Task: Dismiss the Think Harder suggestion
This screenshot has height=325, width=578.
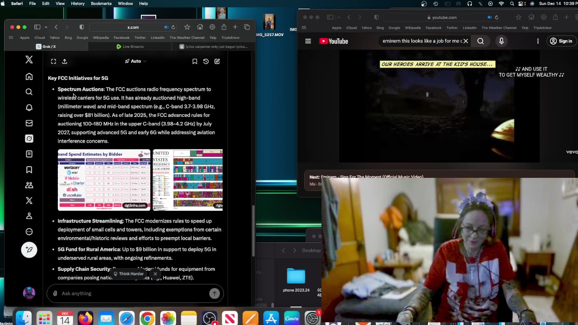Action: tap(155, 274)
